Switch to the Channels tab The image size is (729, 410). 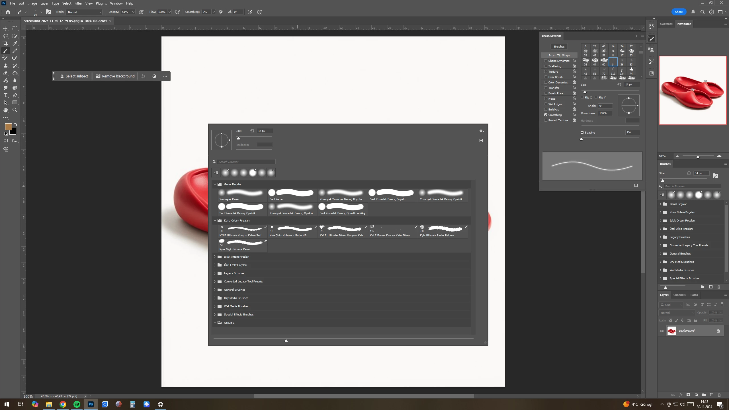(679, 295)
